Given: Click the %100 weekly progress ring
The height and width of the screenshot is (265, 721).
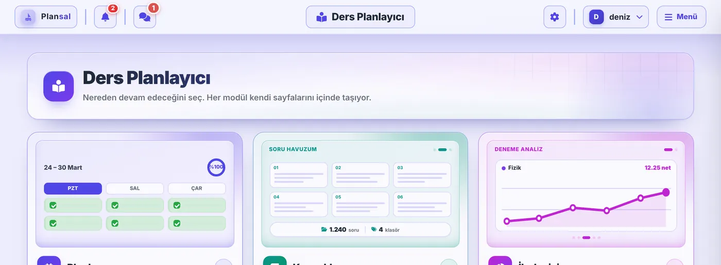Looking at the screenshot, I should click(216, 168).
